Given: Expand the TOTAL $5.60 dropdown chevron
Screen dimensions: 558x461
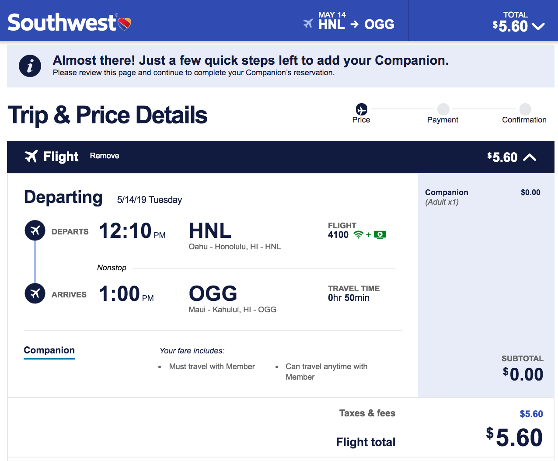Looking at the screenshot, I should pos(538,27).
